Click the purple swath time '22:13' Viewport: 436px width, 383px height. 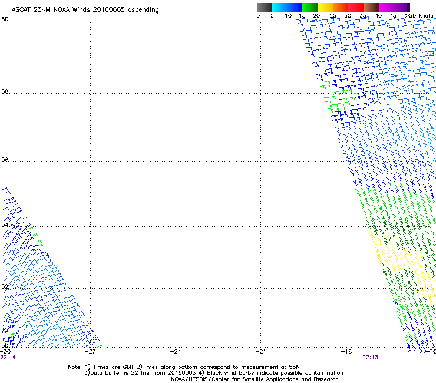370,358
